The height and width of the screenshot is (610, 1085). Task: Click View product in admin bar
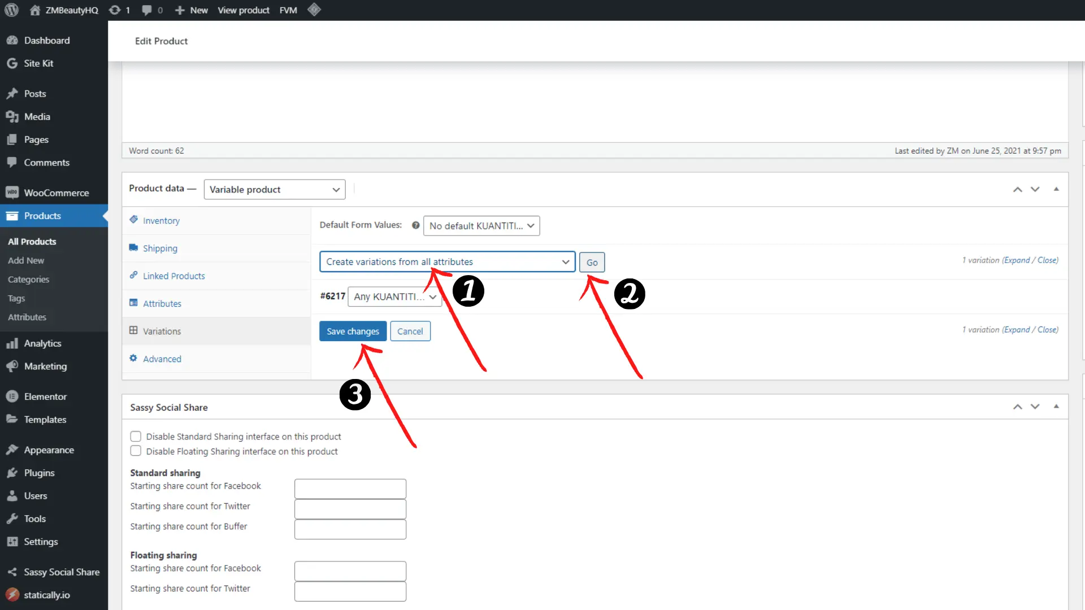tap(244, 10)
